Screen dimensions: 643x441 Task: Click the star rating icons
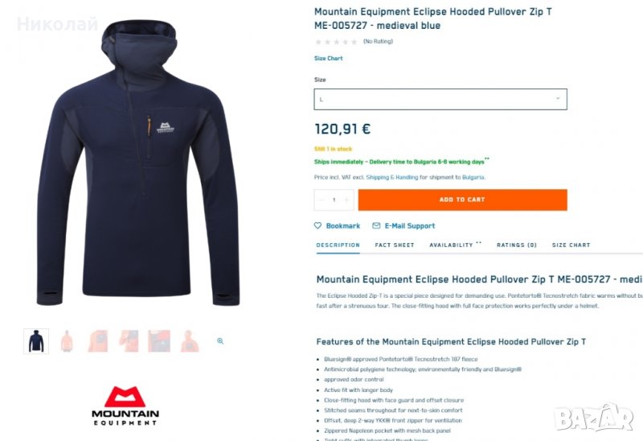point(336,42)
